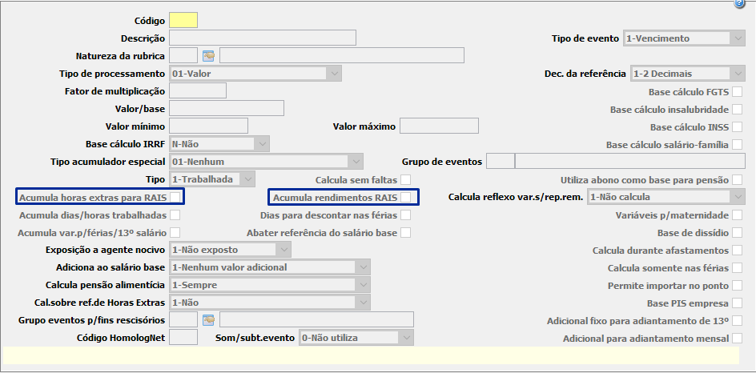Open the Grupo eventos p/fins rescisórios lookup icon

[208, 320]
